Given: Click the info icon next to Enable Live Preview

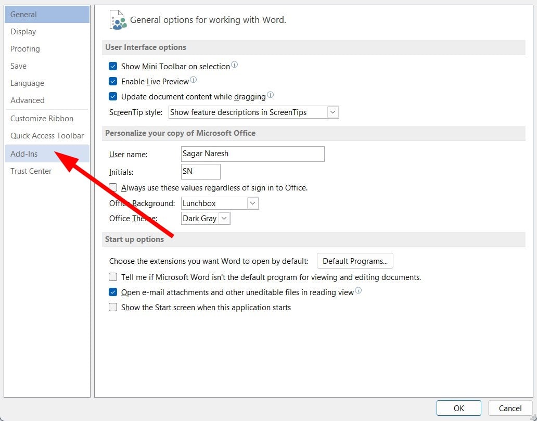Looking at the screenshot, I should [x=193, y=80].
